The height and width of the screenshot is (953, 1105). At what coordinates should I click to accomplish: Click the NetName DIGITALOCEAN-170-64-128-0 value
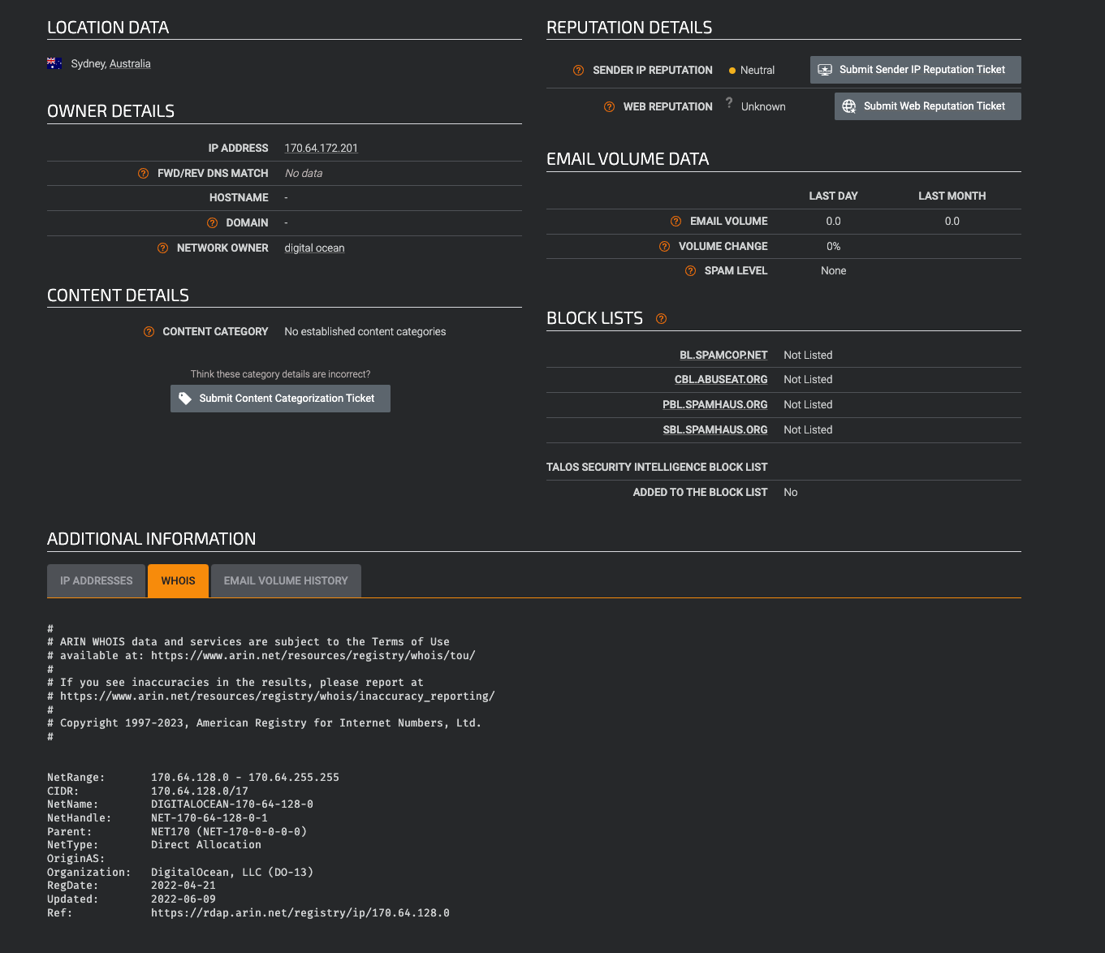(232, 804)
